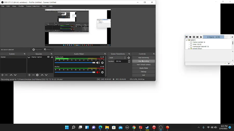The image size is (234, 131).
Task: Click the dotted-square icon in debugger bottom bar
Action: click(225, 64)
